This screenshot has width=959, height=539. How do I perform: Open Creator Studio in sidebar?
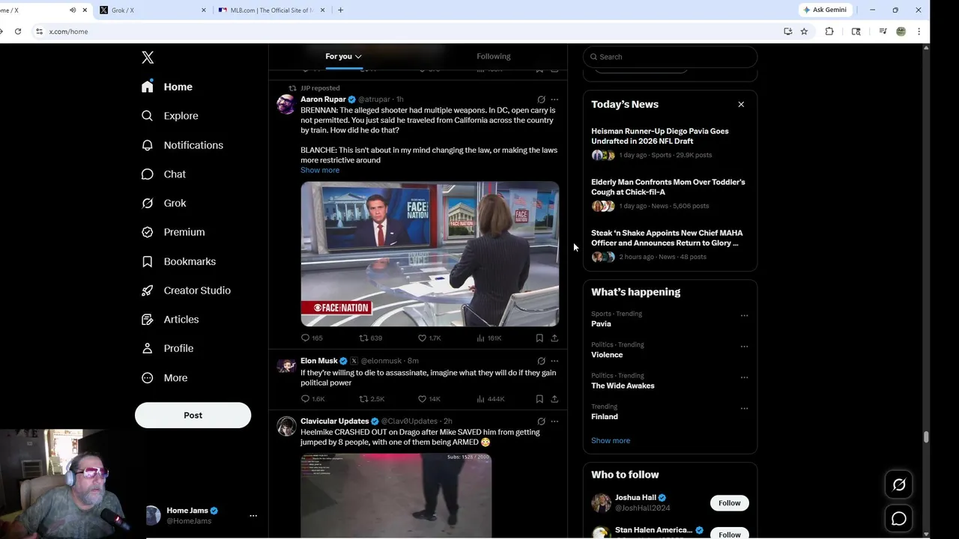coord(186,290)
